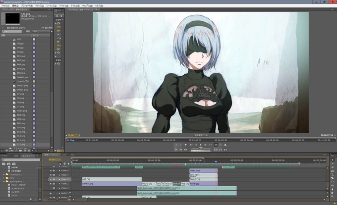Expand the Video 2 track triangle

59,183
